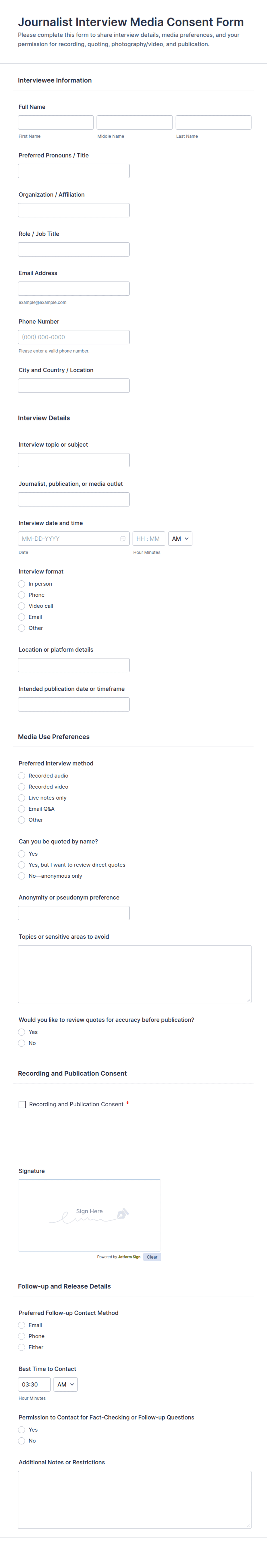Image resolution: width=267 pixels, height=1542 pixels.
Task: Open the interview time AM/PM dropdown
Action: 180,539
